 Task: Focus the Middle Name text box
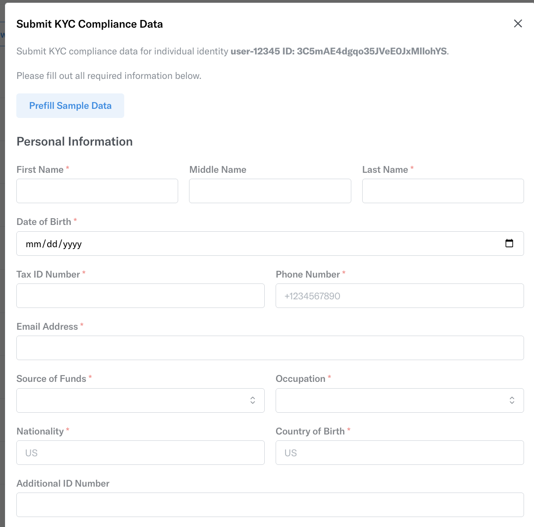click(x=270, y=191)
